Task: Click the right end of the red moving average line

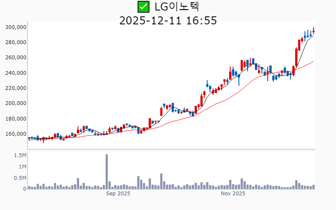Action: pos(313,61)
